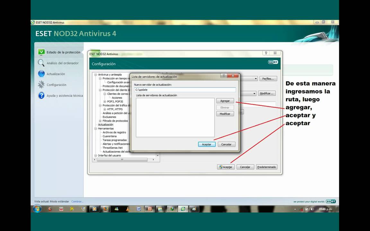Click the blue globe Actualización icon in sidebar
The width and height of the screenshot is (370, 231).
point(41,74)
